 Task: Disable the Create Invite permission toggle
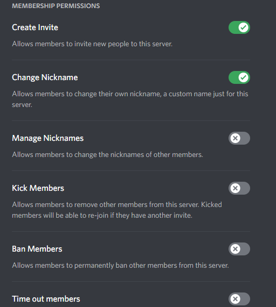pyautogui.click(x=239, y=27)
